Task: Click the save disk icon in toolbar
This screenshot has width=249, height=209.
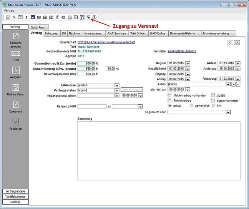Action: tap(8, 17)
